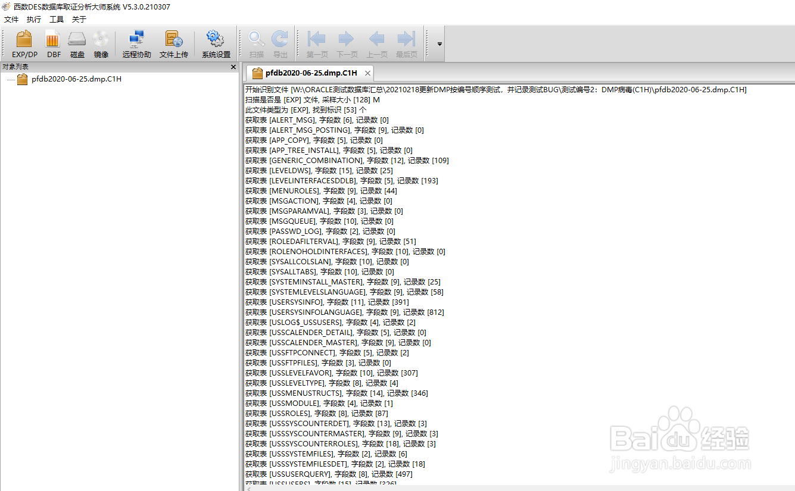Click the log line for USSROLES

317,414
